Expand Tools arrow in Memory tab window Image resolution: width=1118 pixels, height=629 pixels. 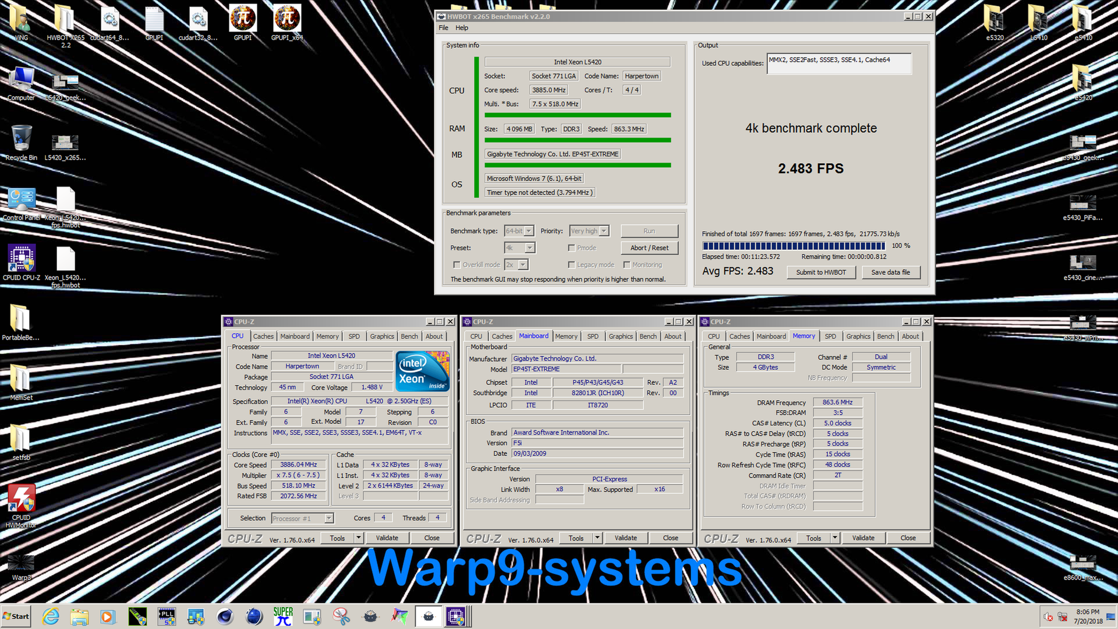(x=835, y=538)
